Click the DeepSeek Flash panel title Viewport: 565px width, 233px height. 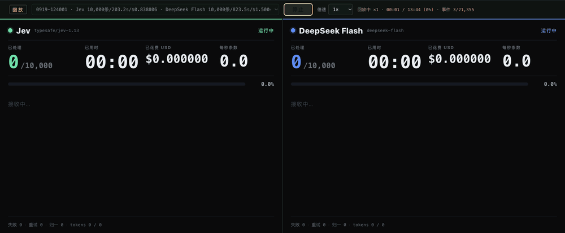[331, 31]
